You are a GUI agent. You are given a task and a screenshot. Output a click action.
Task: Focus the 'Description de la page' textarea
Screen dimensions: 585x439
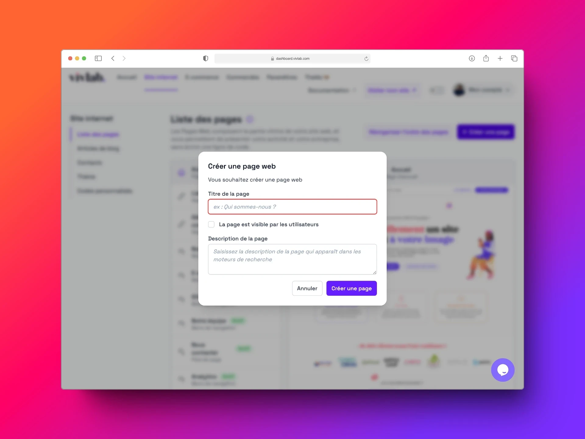(x=292, y=259)
